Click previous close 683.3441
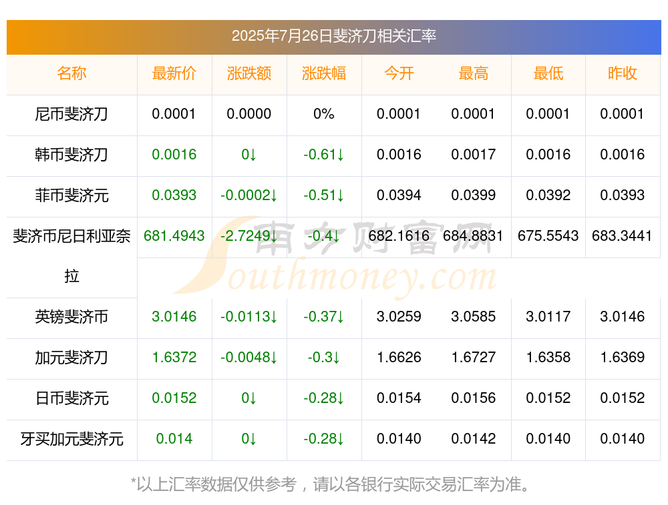This screenshot has height=505, width=668. [623, 235]
